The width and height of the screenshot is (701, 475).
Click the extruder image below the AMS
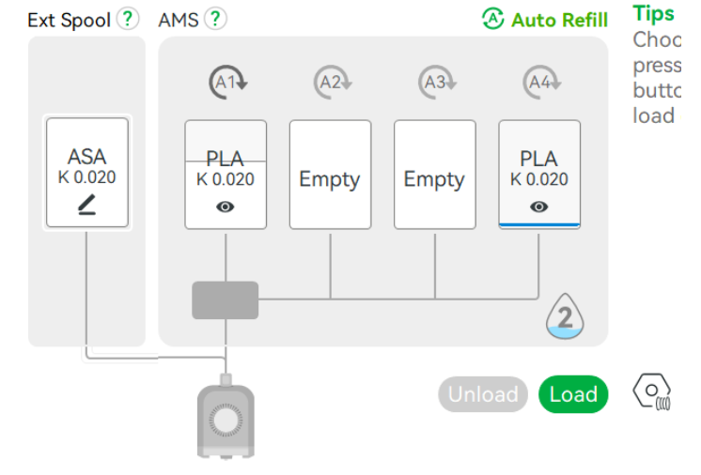point(226,416)
